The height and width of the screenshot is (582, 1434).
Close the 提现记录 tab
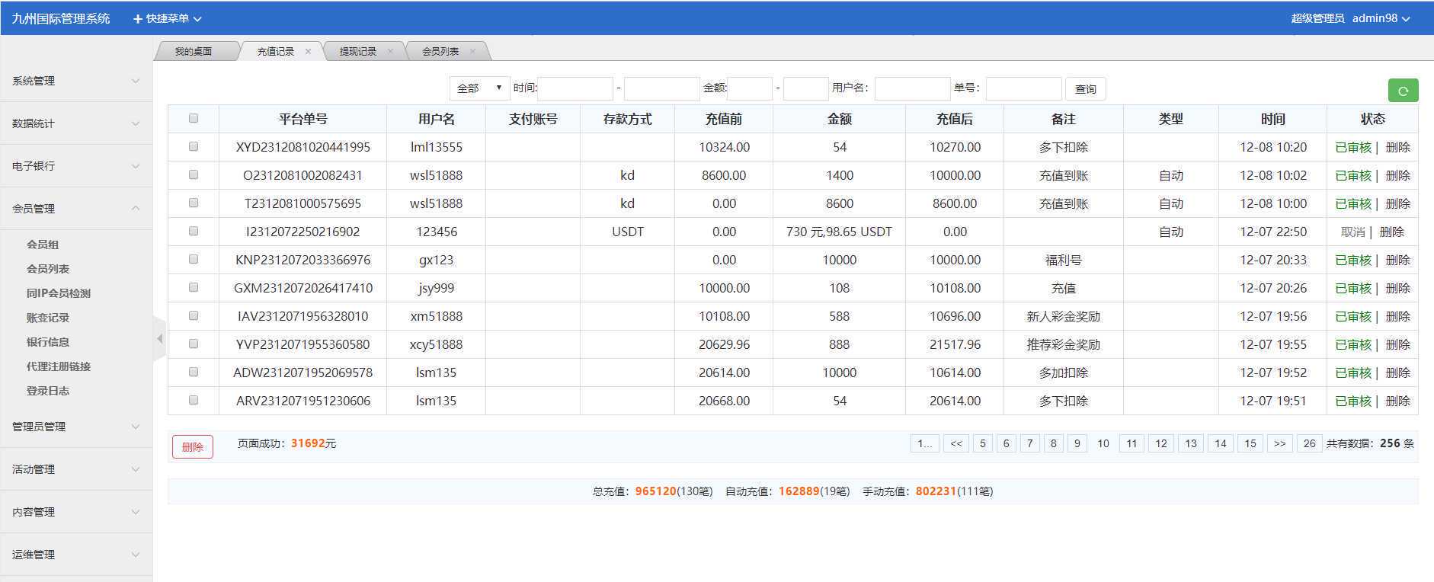tap(390, 52)
